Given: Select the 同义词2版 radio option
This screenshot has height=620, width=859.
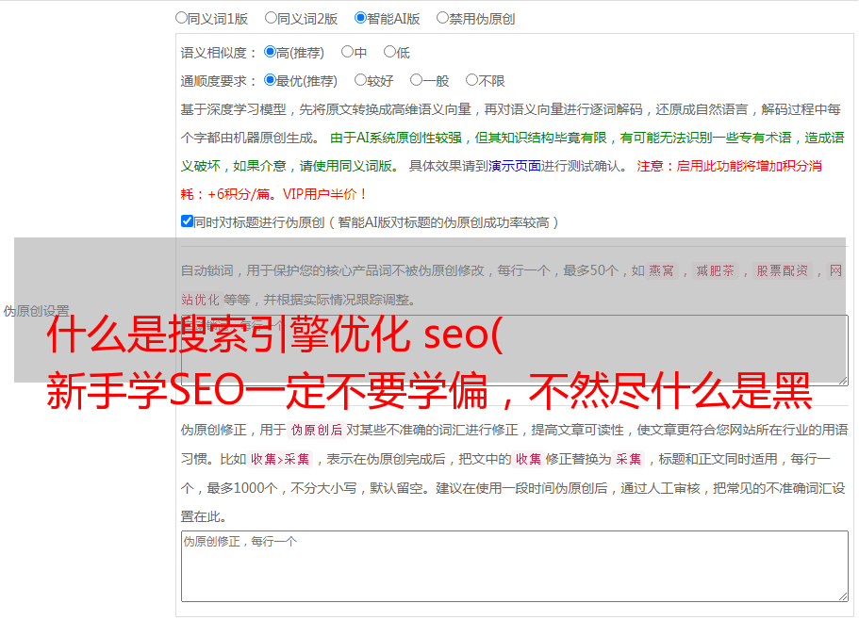Looking at the screenshot, I should click(x=271, y=18).
